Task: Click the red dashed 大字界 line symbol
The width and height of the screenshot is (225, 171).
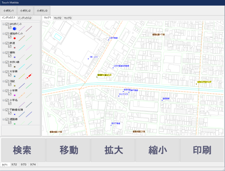Action: 29,76
